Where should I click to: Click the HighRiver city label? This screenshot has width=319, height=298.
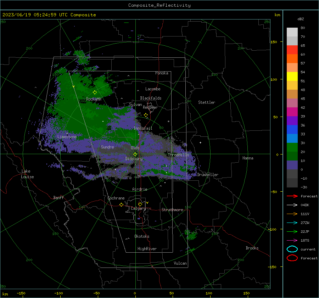pyautogui.click(x=147, y=249)
